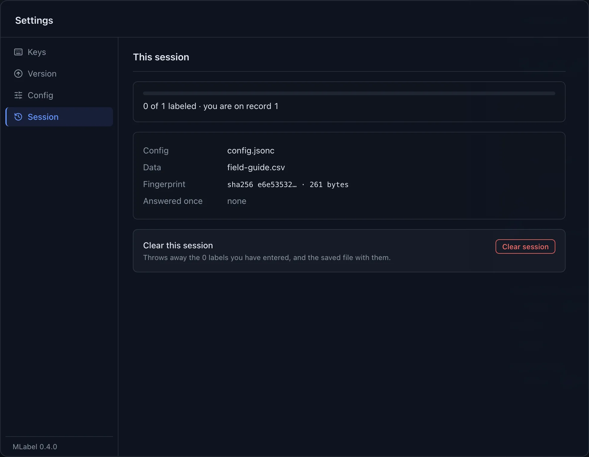Click the Fingerprint row label

pos(164,184)
